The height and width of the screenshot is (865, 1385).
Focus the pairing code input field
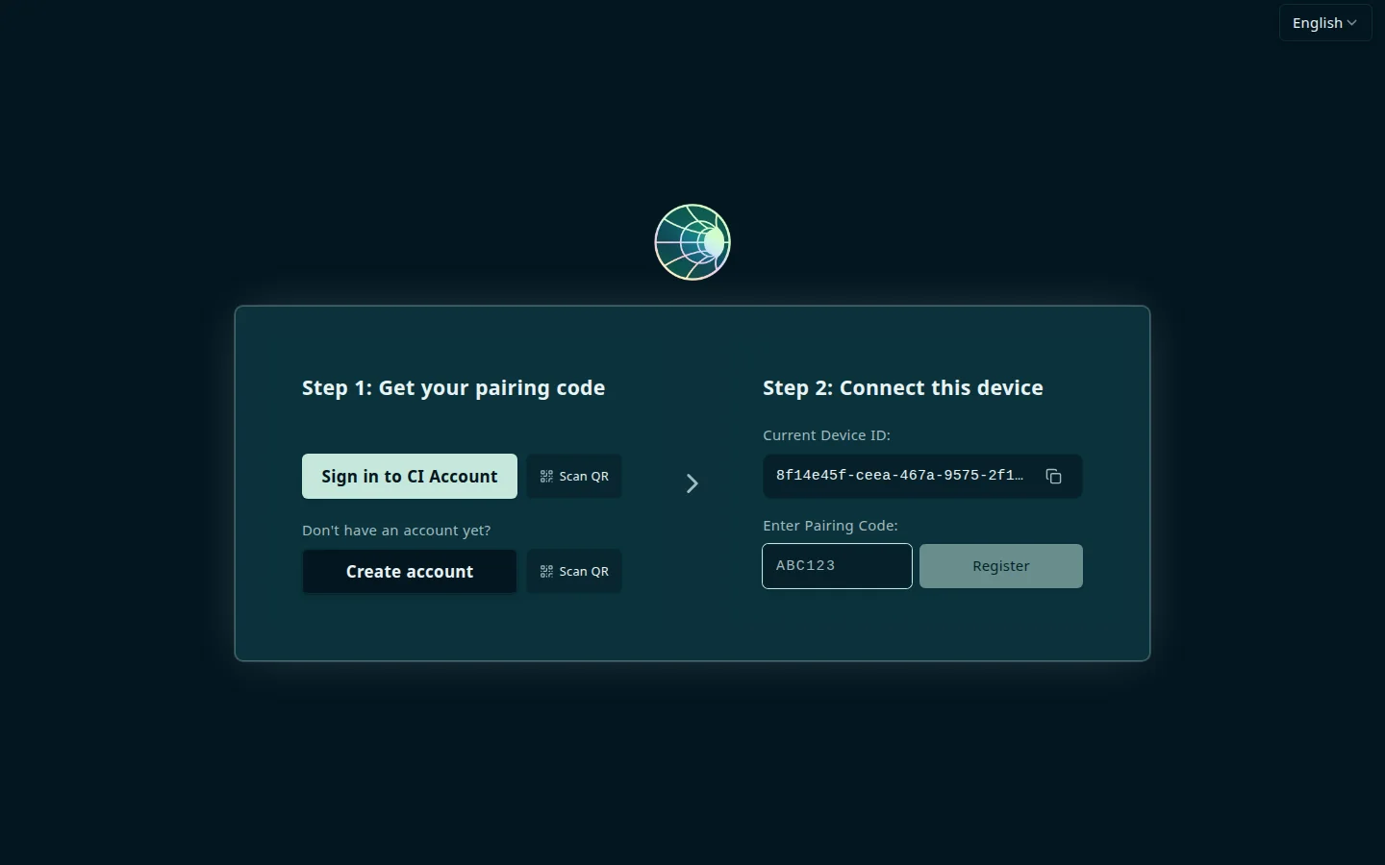[837, 566]
